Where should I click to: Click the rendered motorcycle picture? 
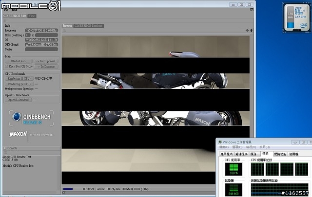(156, 110)
